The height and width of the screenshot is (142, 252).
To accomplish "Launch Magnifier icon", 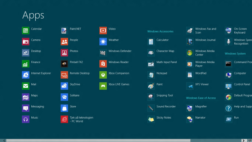I will [x=190, y=108].
